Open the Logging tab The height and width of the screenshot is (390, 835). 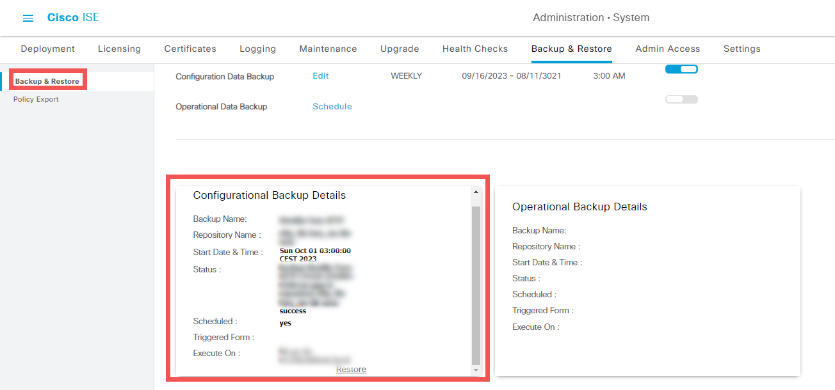coord(257,49)
